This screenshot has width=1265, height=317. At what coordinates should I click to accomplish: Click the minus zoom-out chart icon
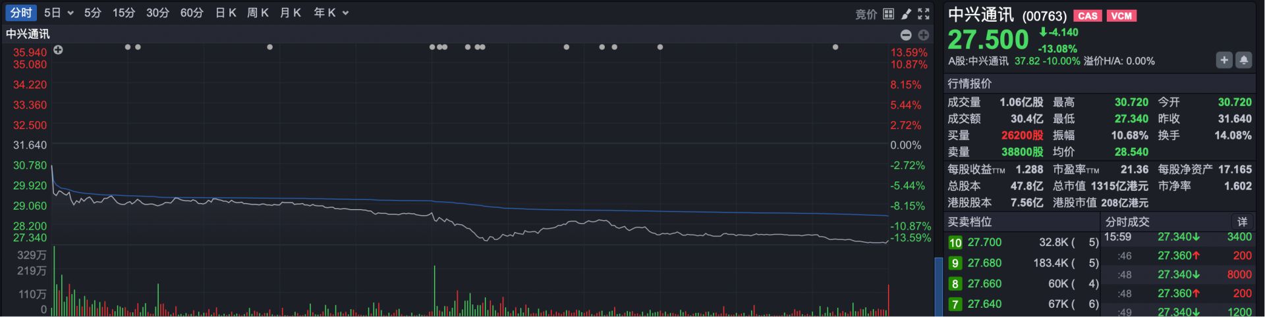(906, 35)
